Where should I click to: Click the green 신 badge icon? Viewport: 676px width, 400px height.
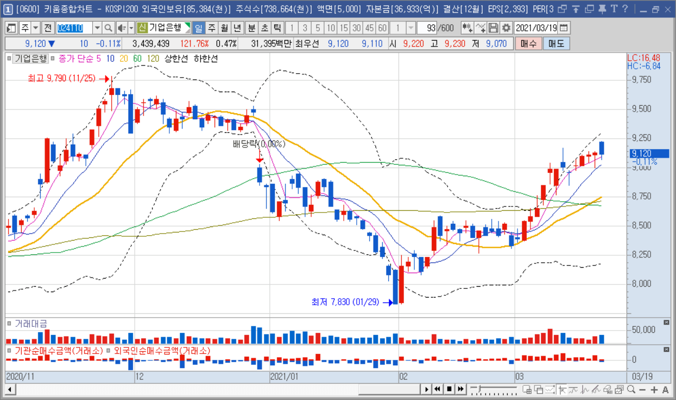point(142,28)
